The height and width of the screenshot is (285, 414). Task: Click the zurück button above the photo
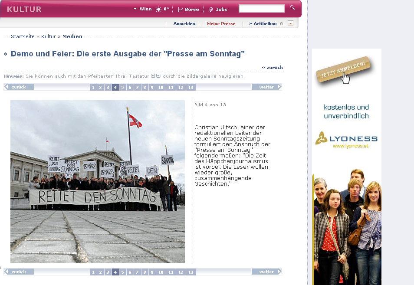(19, 87)
